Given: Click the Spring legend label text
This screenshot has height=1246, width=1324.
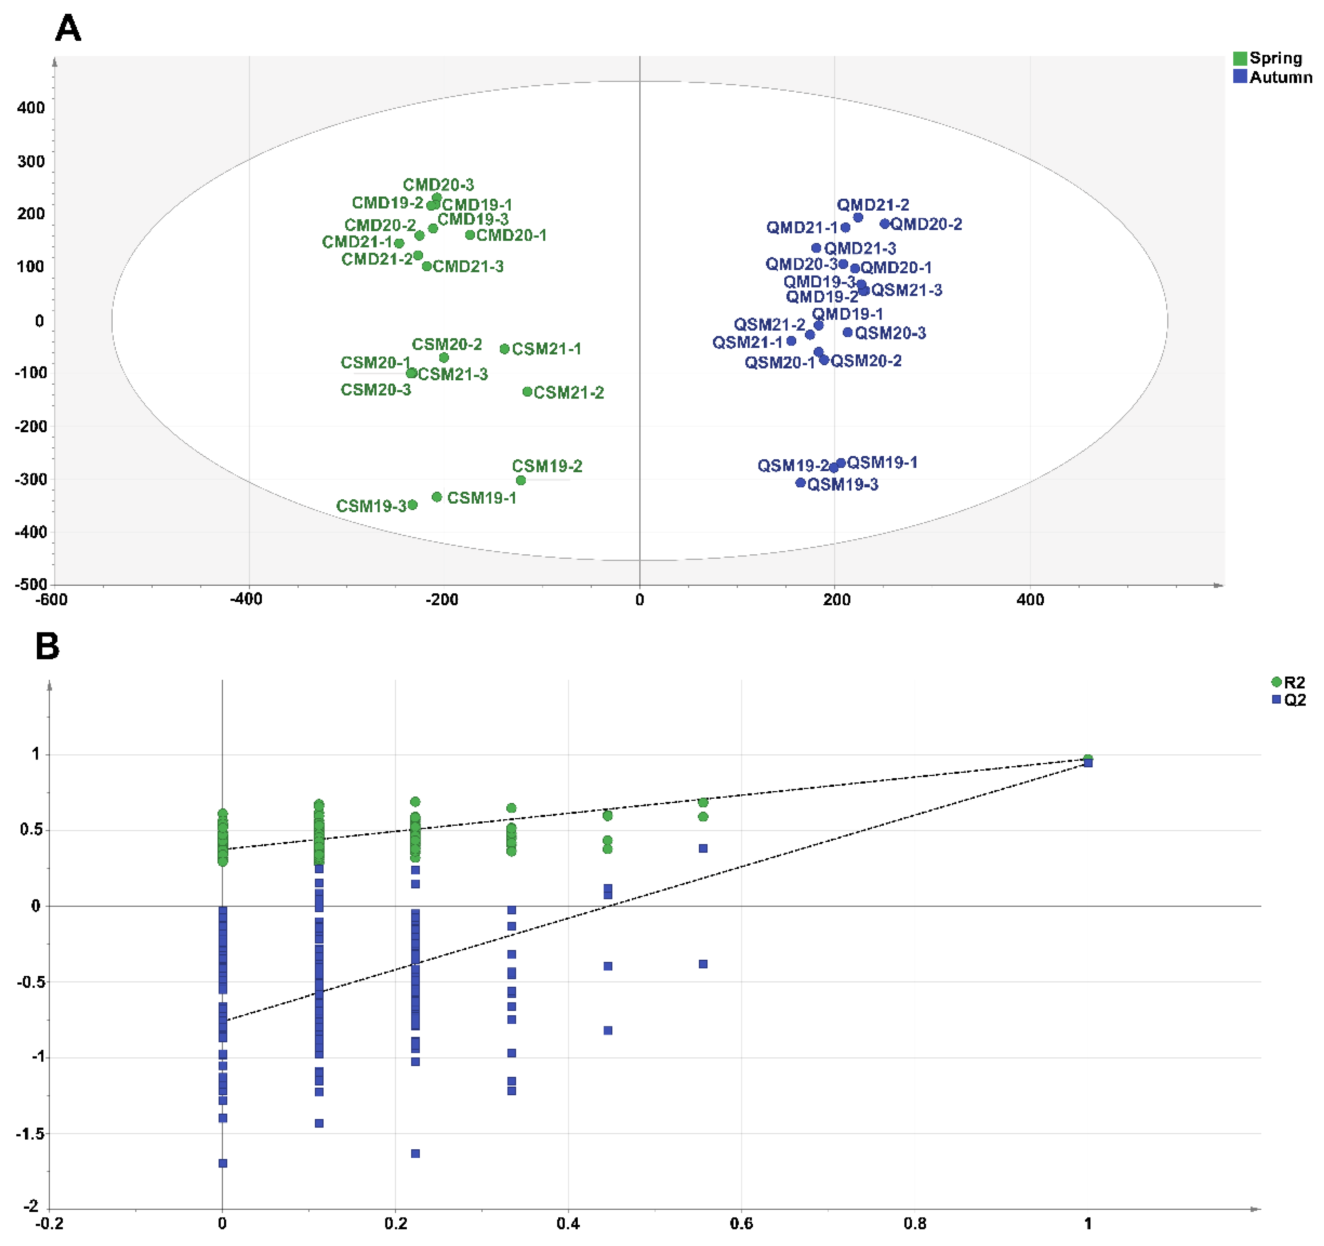Looking at the screenshot, I should [1275, 58].
